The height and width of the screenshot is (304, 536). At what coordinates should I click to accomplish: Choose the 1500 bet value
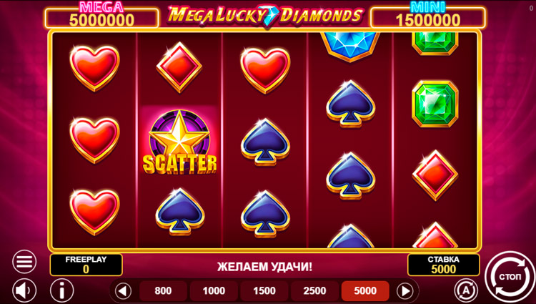coord(264,291)
